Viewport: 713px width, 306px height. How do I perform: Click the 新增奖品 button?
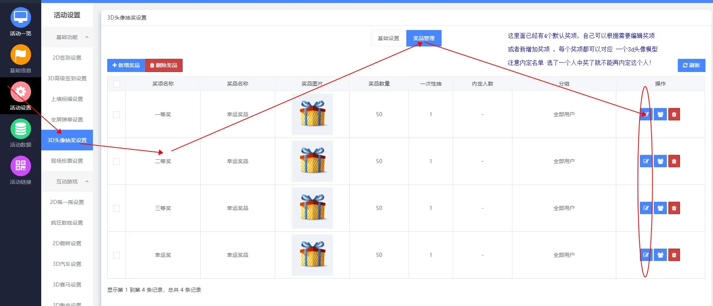(x=126, y=65)
